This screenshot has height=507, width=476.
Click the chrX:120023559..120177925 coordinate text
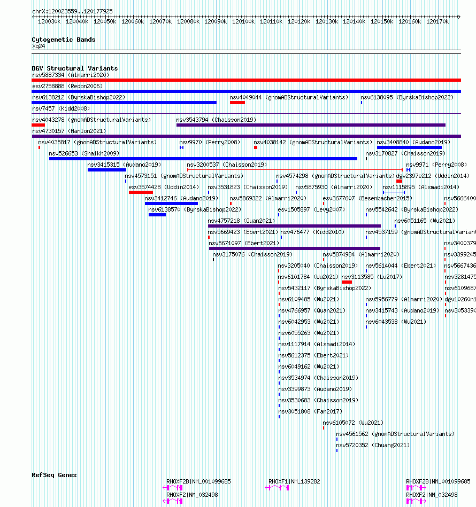click(73, 11)
